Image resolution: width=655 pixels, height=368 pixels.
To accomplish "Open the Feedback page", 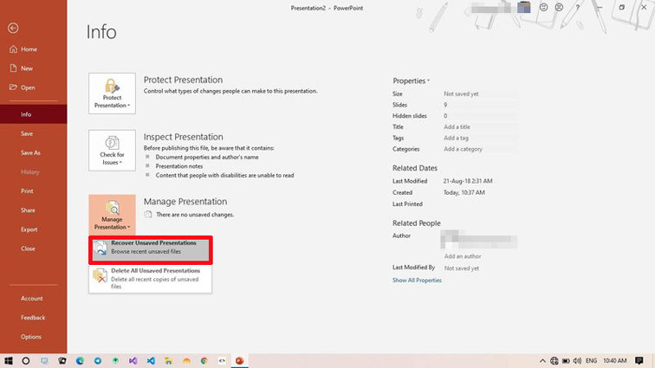I will coord(34,318).
